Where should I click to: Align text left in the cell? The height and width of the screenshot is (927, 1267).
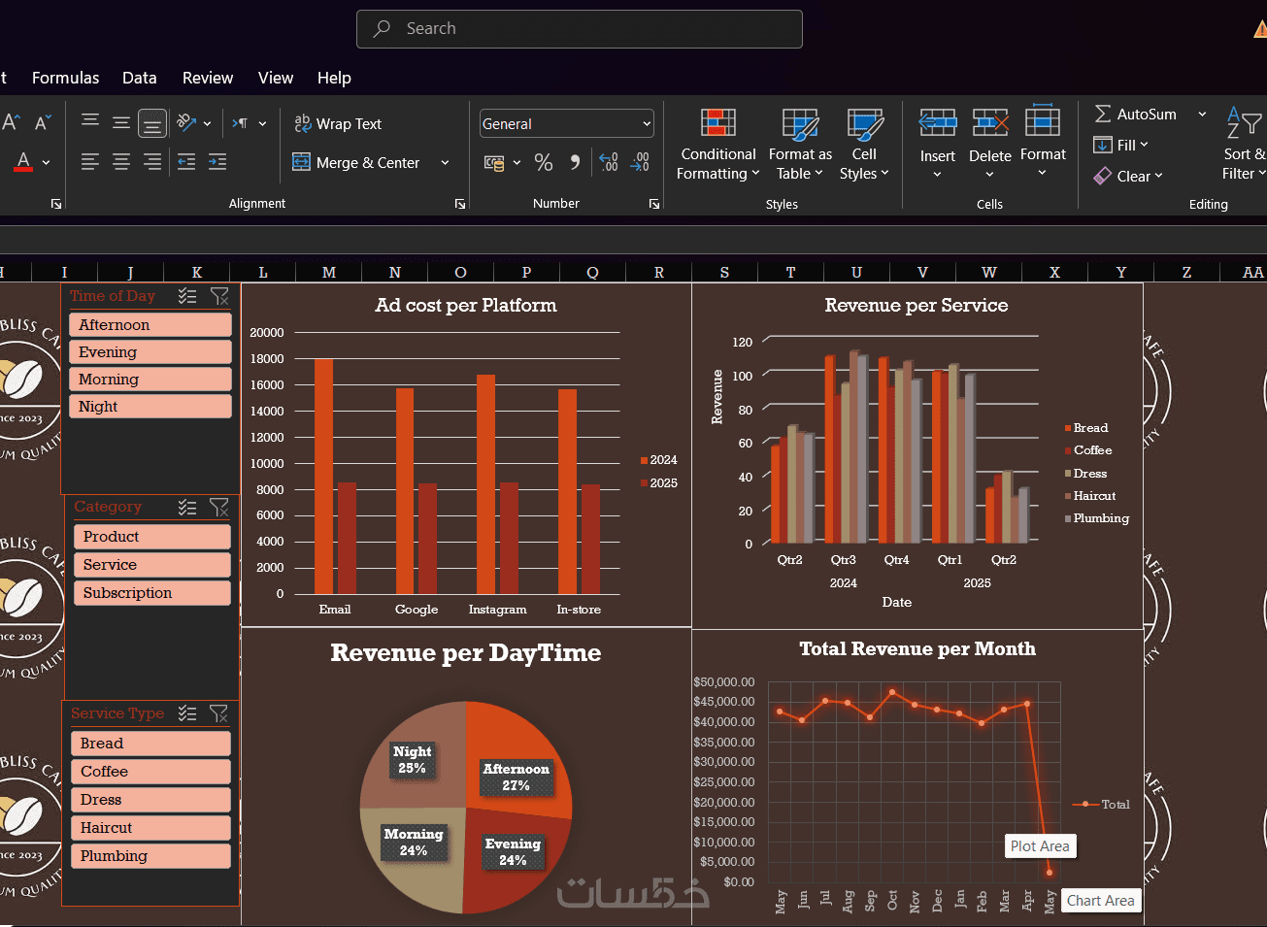tap(90, 162)
